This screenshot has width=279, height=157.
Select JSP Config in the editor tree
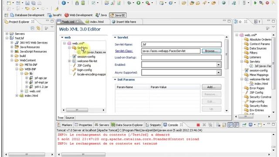click(84, 65)
